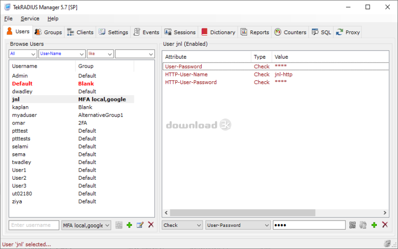Click the Enter username input field

(34, 225)
